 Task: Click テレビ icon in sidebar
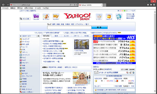click(x=21, y=57)
